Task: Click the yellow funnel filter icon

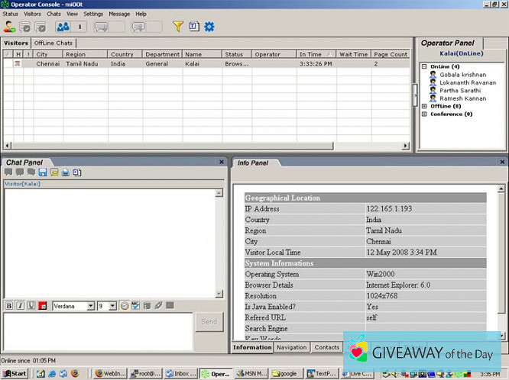Action: (177, 27)
